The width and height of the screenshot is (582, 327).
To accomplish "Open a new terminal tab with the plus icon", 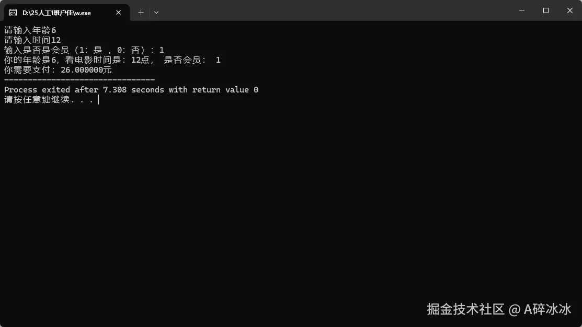I will (x=141, y=13).
